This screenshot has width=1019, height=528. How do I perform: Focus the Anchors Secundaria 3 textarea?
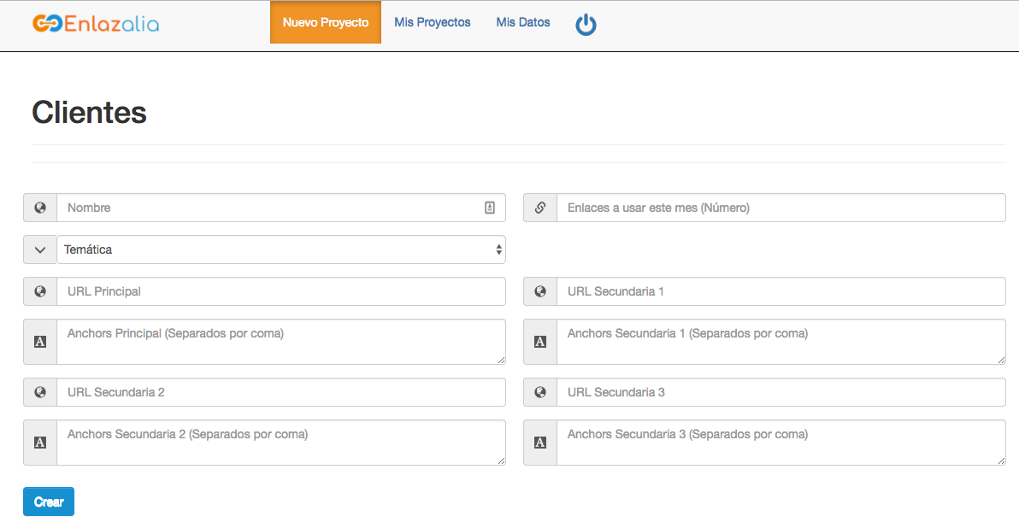point(781,443)
